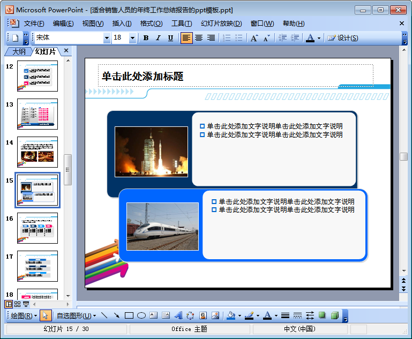Open font name dropdown showing 宋体
The height and width of the screenshot is (339, 412).
(x=107, y=38)
